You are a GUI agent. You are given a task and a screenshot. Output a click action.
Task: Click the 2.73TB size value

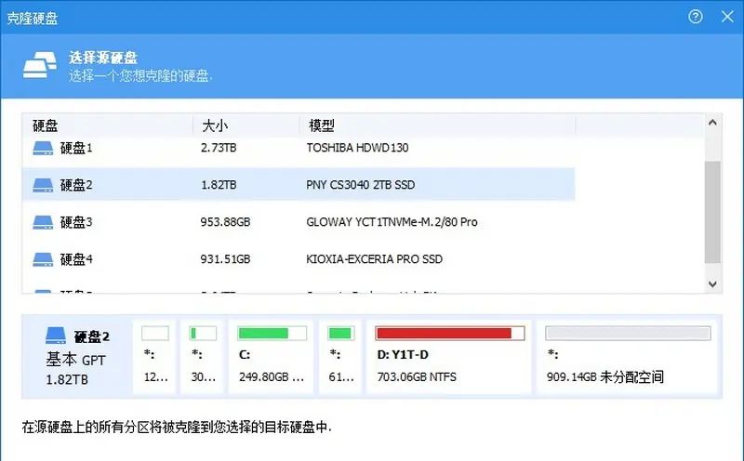point(219,148)
